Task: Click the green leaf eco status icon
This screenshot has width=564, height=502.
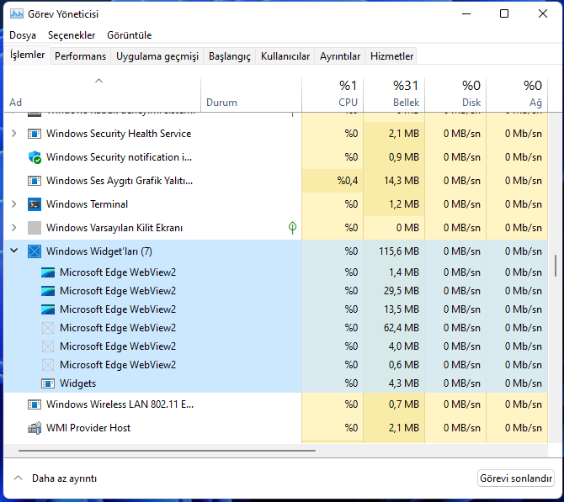Action: 292,228
